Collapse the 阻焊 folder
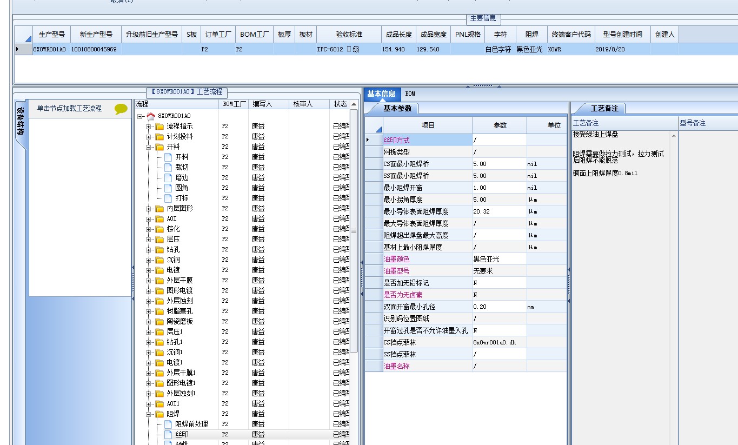738x445 pixels. pos(148,414)
